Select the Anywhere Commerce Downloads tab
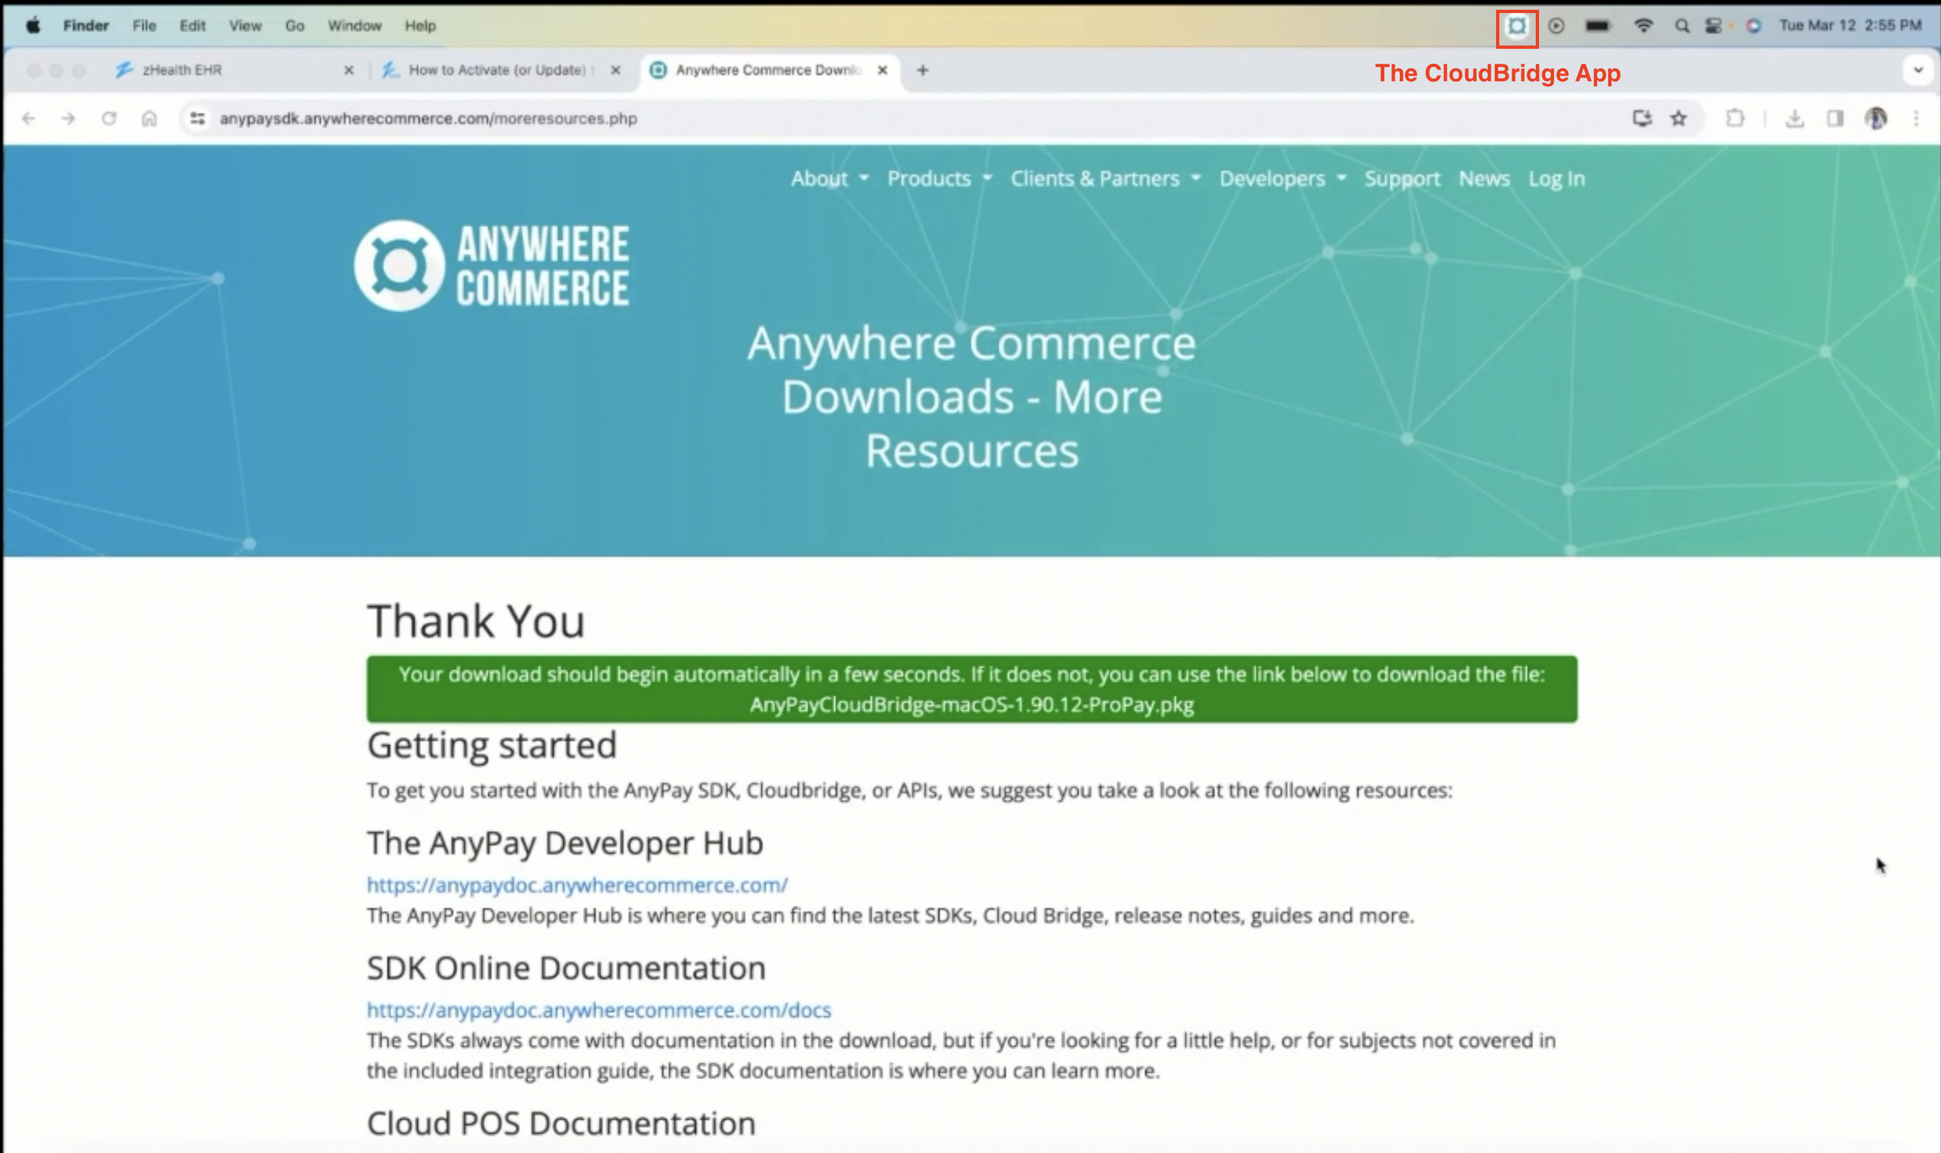The image size is (1941, 1153). tap(769, 70)
